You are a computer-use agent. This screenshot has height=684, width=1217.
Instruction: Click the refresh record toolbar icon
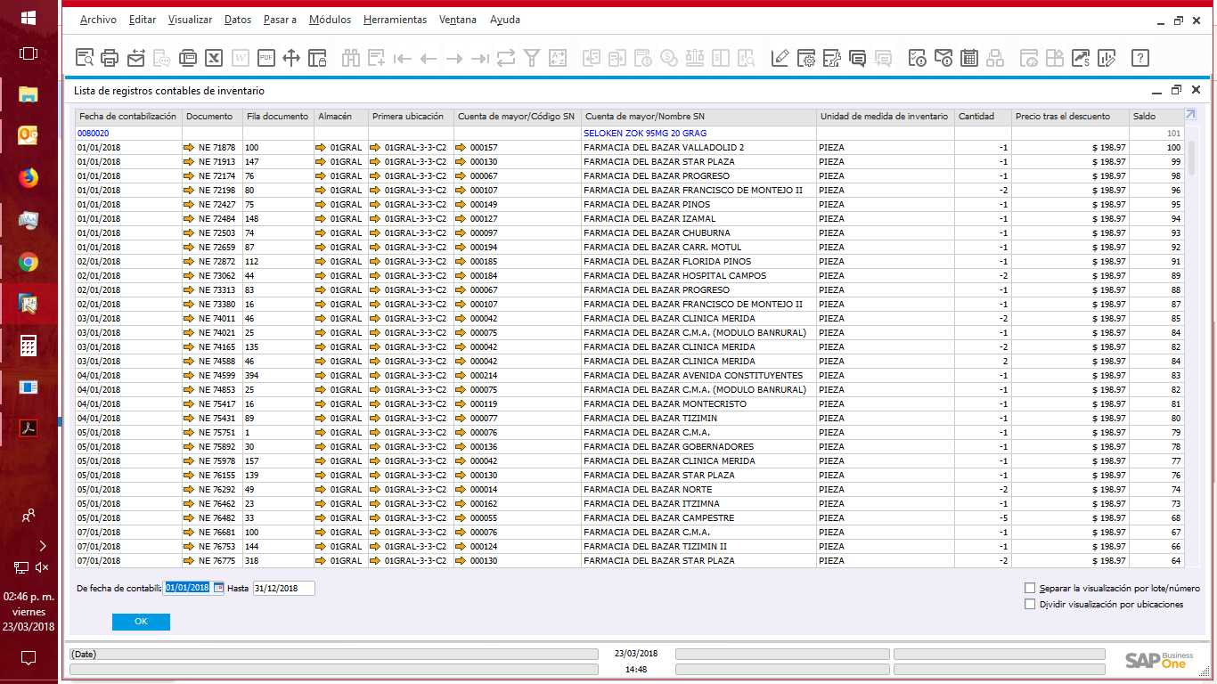click(x=506, y=59)
